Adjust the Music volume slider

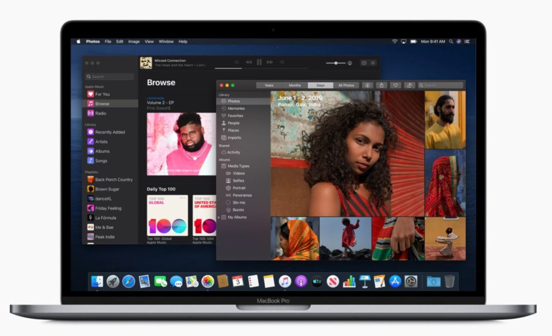tap(335, 63)
